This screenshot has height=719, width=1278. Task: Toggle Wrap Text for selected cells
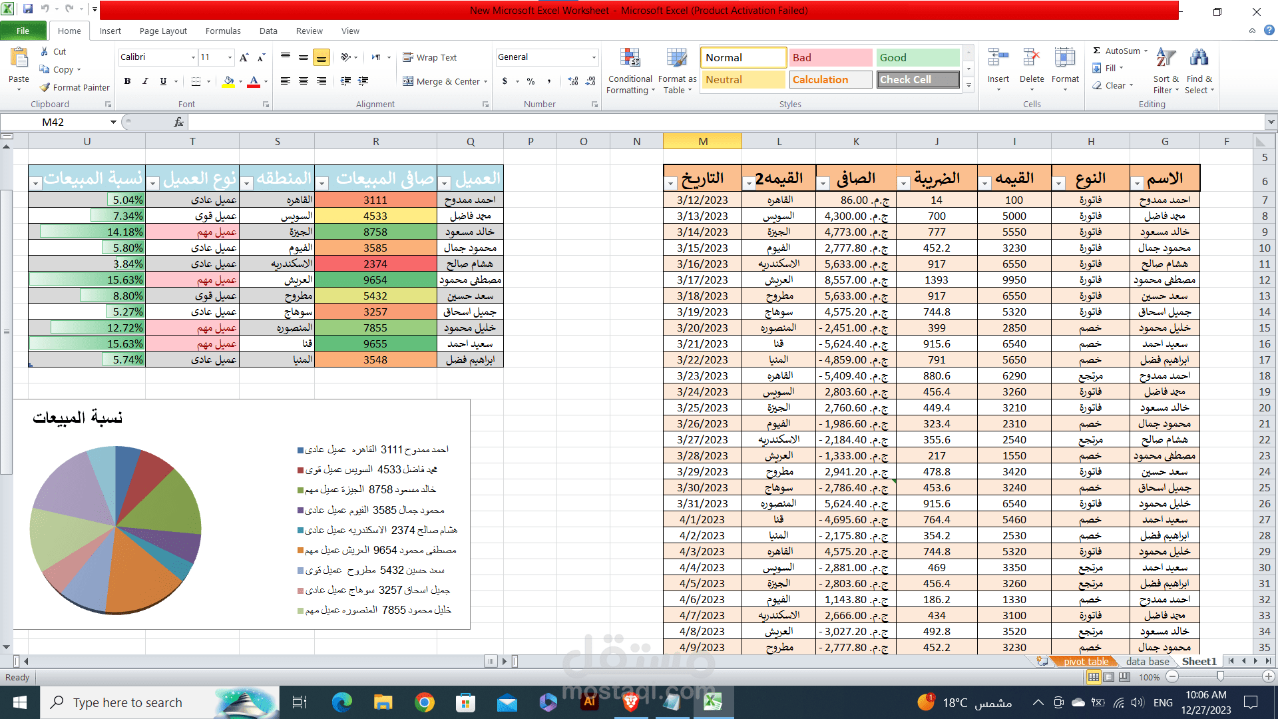coord(430,57)
